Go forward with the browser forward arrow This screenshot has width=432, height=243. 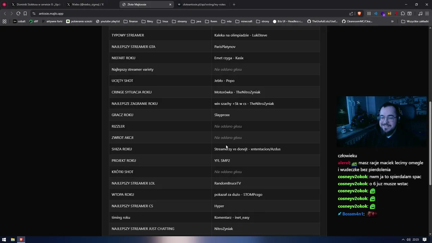(x=11, y=13)
